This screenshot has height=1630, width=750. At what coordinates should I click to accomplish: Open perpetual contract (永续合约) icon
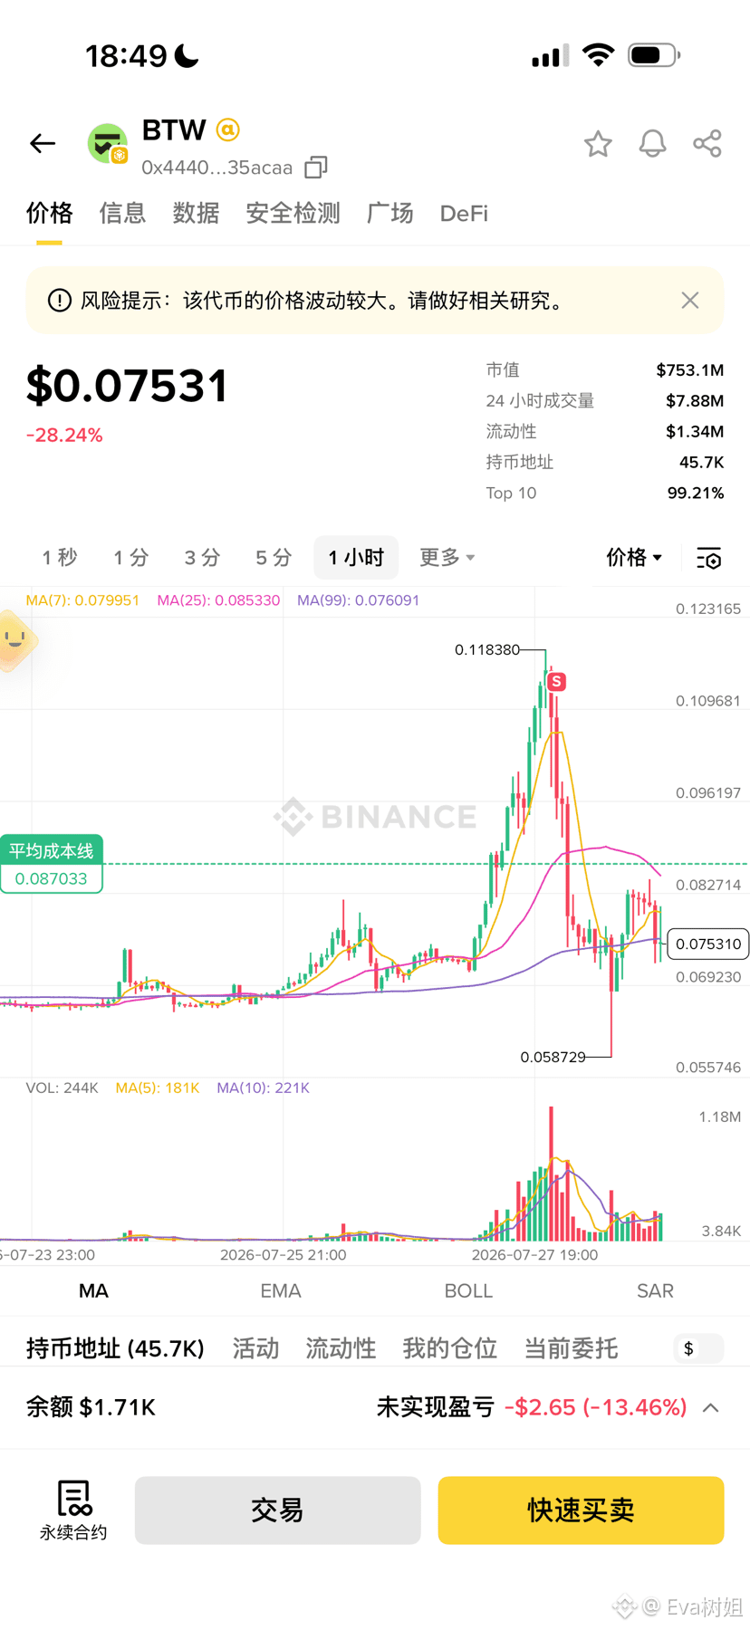73,1510
